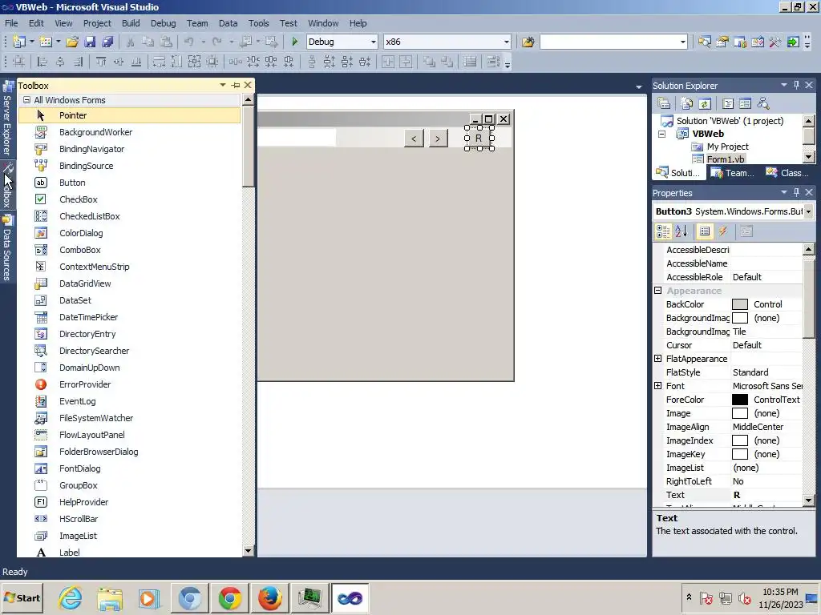
Task: Pick the ColorDialog component in the Toolbox
Action: click(129, 233)
